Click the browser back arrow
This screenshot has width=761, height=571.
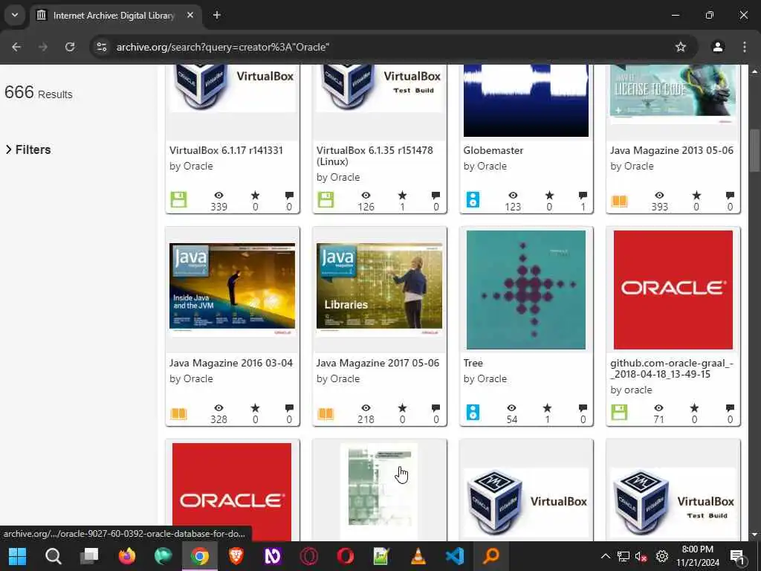click(16, 47)
